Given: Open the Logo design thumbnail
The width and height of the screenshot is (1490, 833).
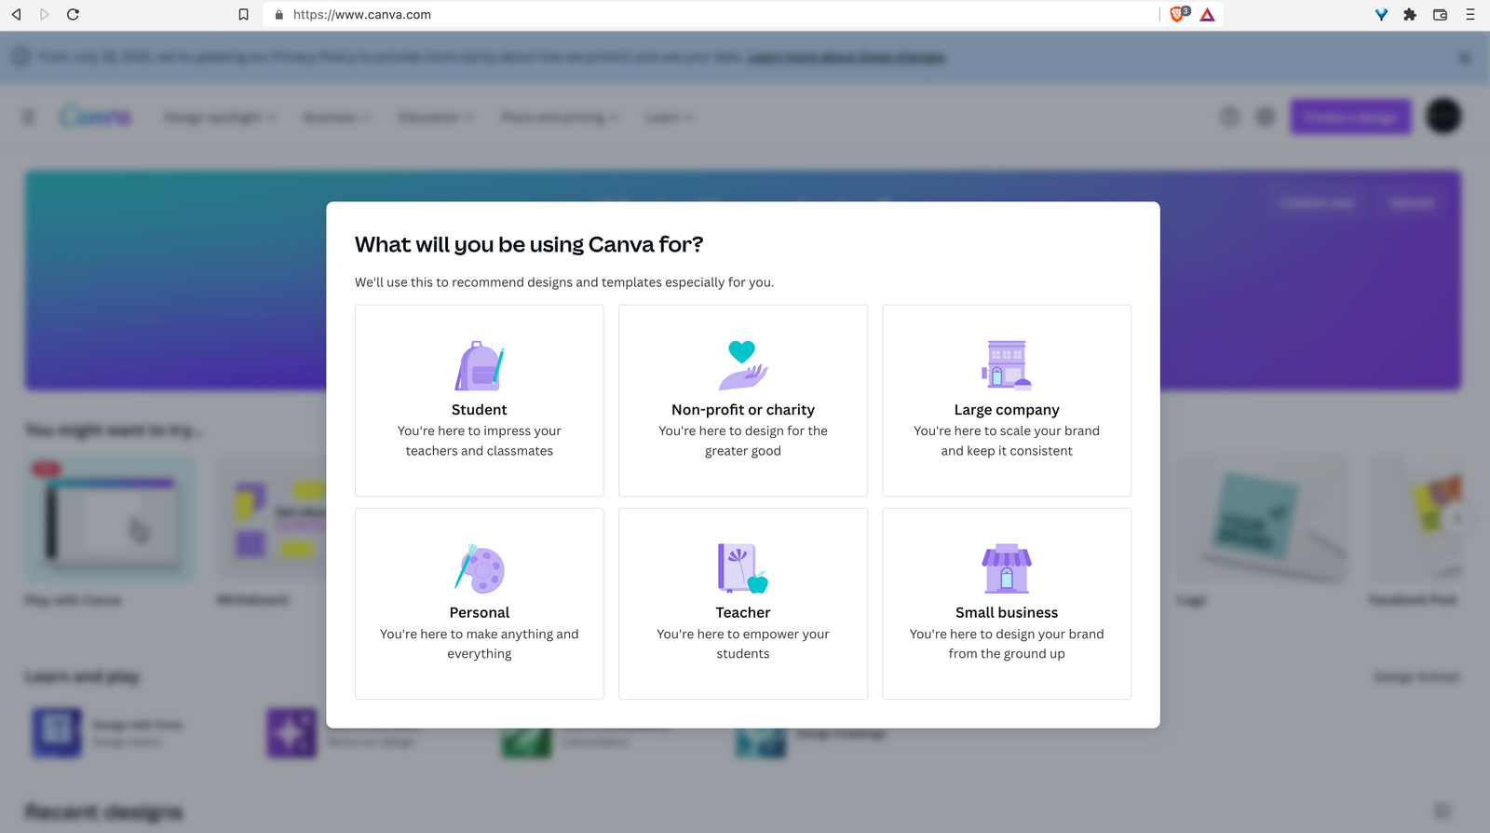Looking at the screenshot, I should [x=1261, y=518].
